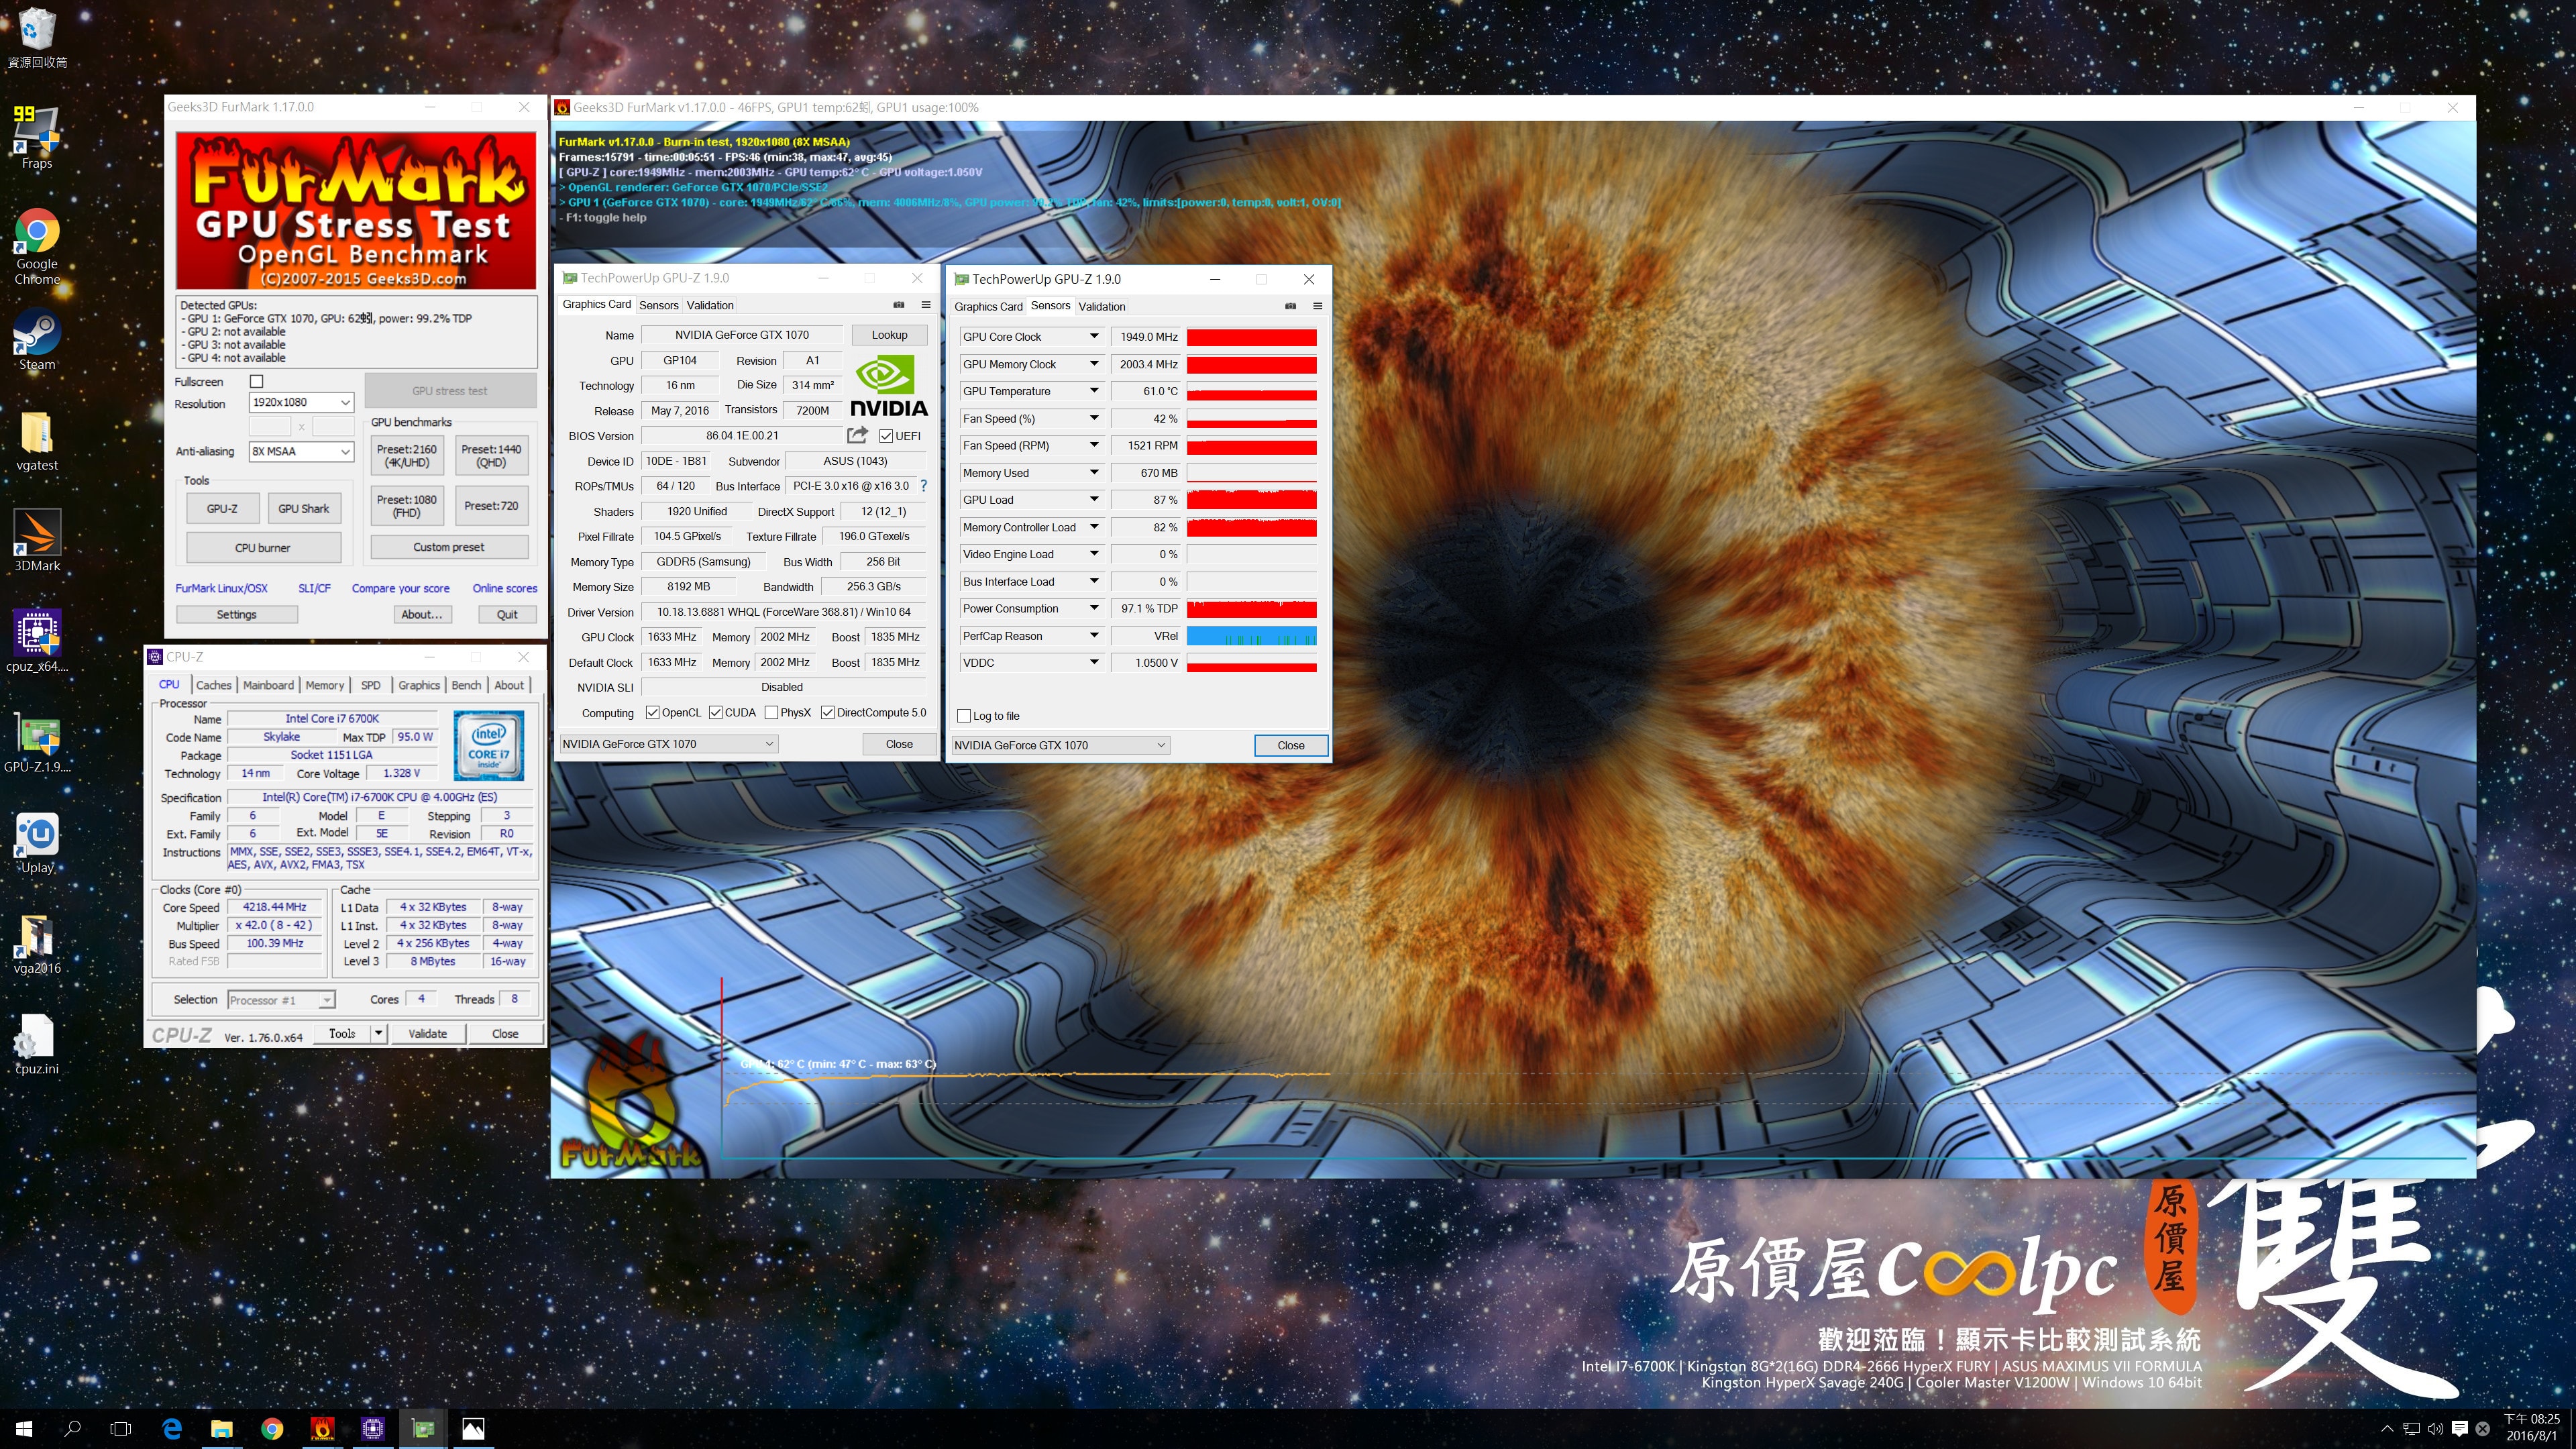
Task: Enable the Log to file checkbox
Action: click(x=964, y=716)
